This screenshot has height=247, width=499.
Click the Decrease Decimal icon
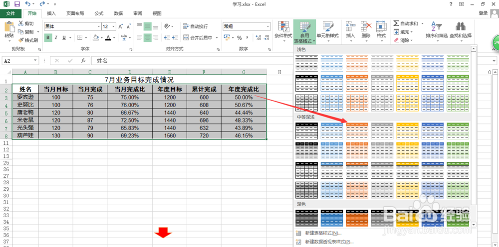coord(267,38)
